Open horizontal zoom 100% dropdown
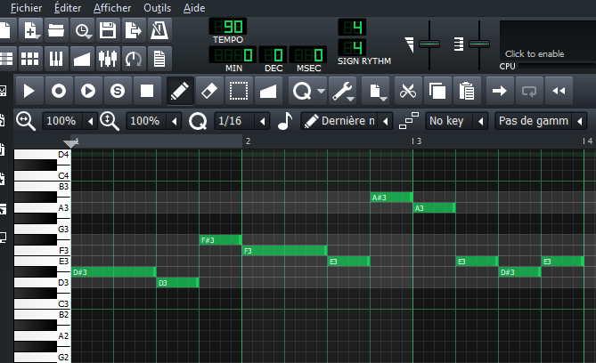 pyautogui.click(x=70, y=121)
